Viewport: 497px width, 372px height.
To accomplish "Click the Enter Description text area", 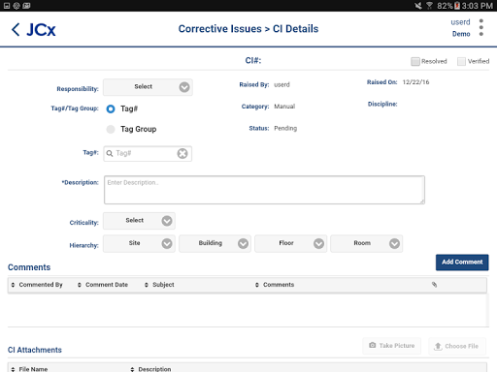I will 264,190.
